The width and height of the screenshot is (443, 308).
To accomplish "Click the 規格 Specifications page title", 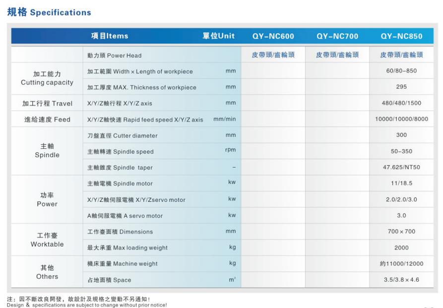I will 49,12.
